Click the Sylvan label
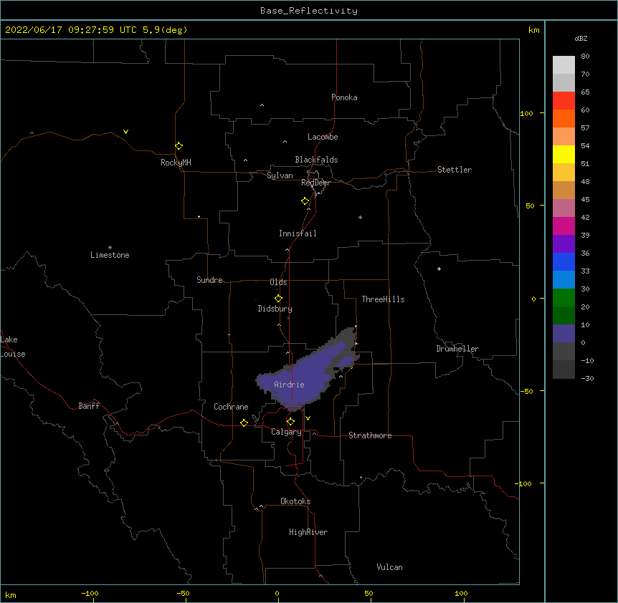 click(x=280, y=175)
